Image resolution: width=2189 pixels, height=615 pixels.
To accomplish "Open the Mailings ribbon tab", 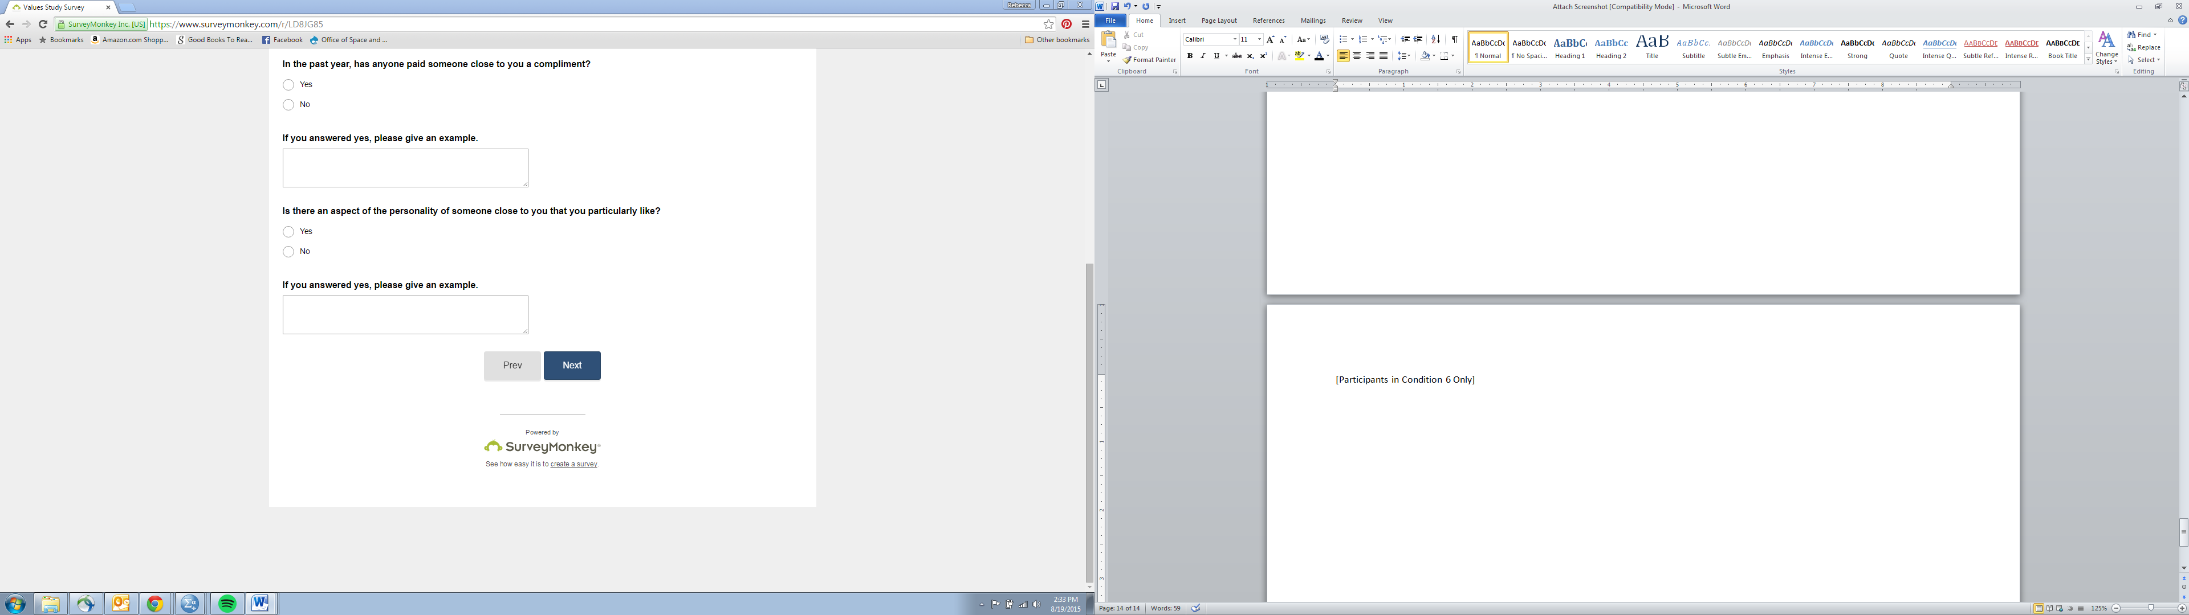I will click(1313, 20).
